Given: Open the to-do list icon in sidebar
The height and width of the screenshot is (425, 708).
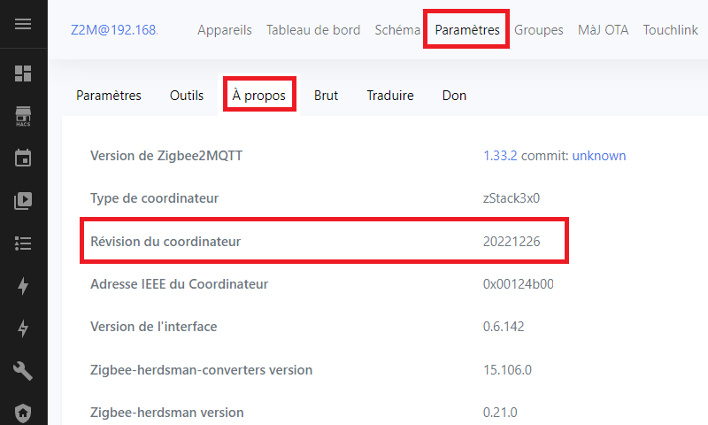Looking at the screenshot, I should coord(23,243).
